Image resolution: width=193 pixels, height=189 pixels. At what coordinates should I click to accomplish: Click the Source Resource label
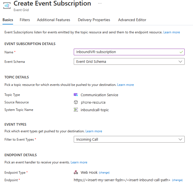click(x=17, y=102)
